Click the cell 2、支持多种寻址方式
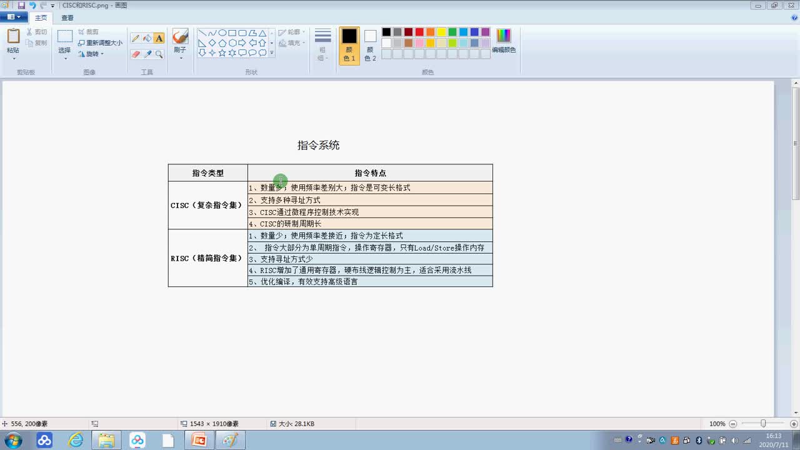800x450 pixels. (x=370, y=200)
